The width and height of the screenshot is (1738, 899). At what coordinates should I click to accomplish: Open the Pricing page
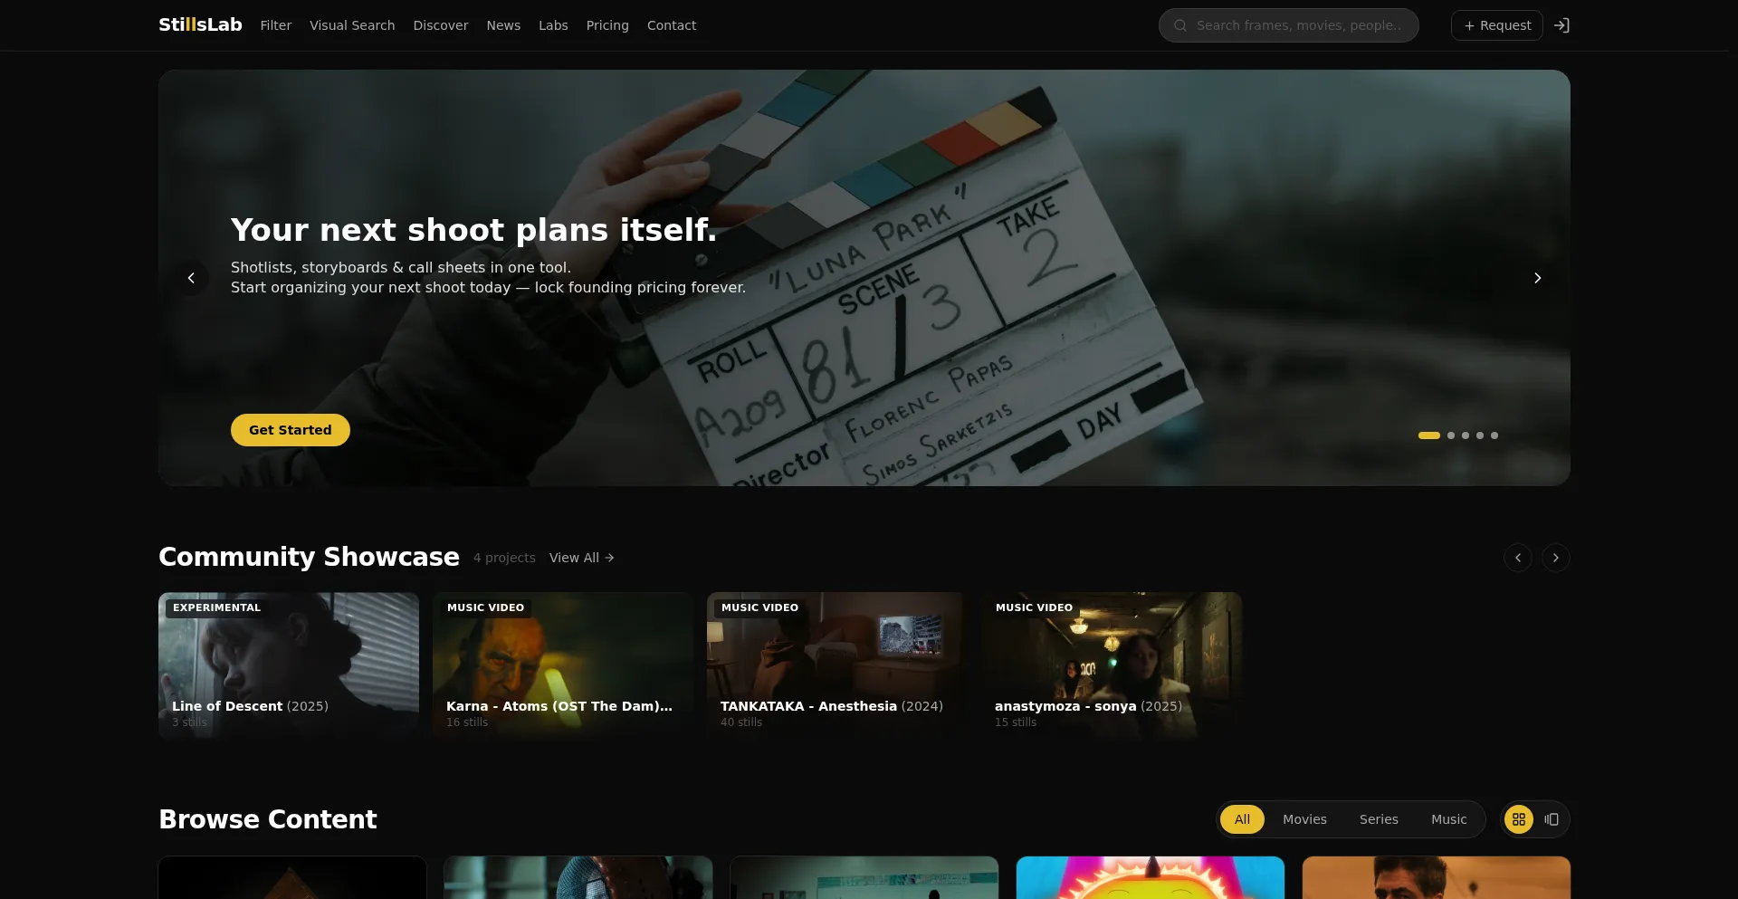607,25
